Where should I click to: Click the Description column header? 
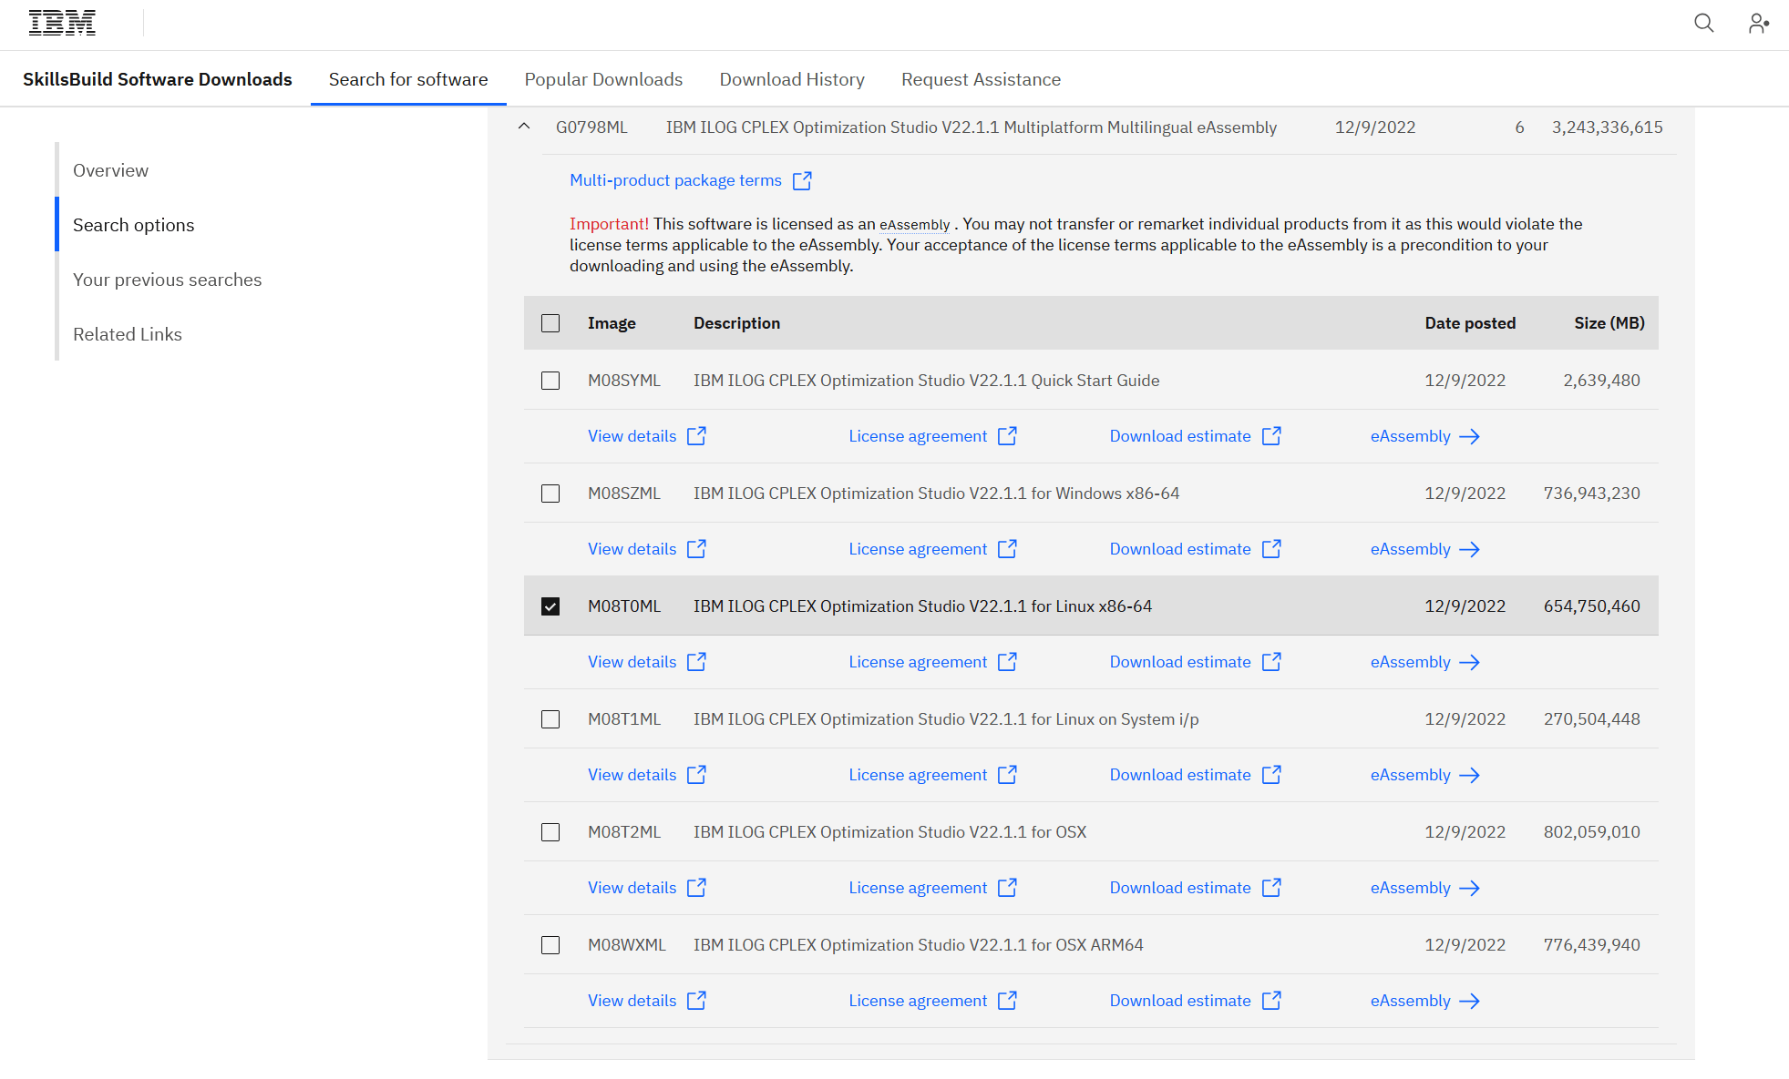coord(736,323)
